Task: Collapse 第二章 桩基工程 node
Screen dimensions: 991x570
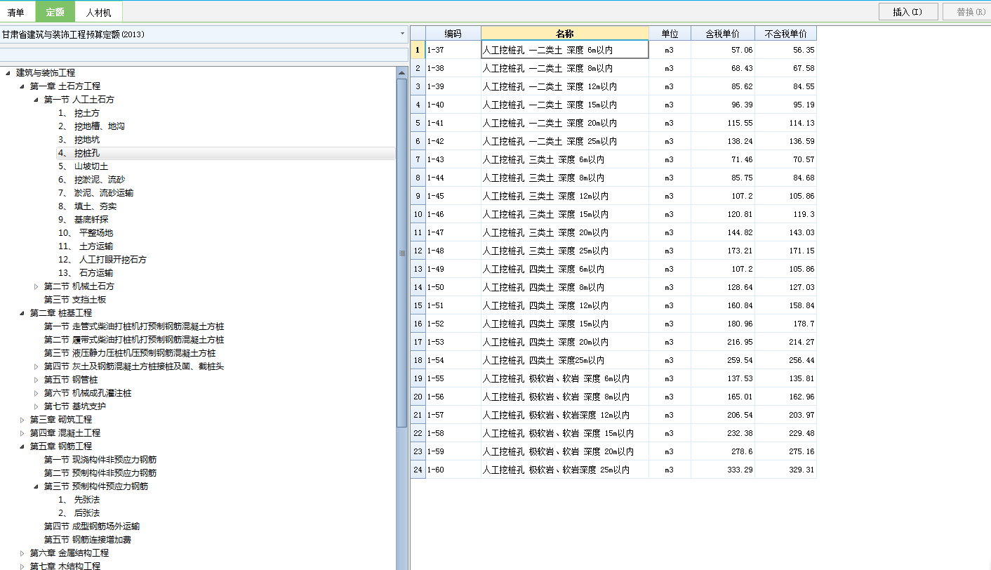Action: [22, 313]
